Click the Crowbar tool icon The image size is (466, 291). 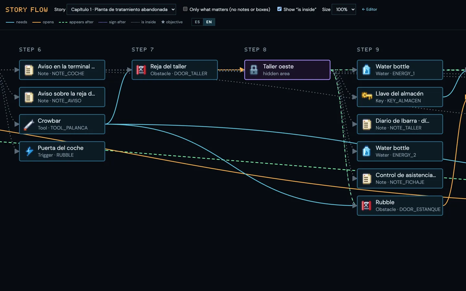tap(29, 124)
